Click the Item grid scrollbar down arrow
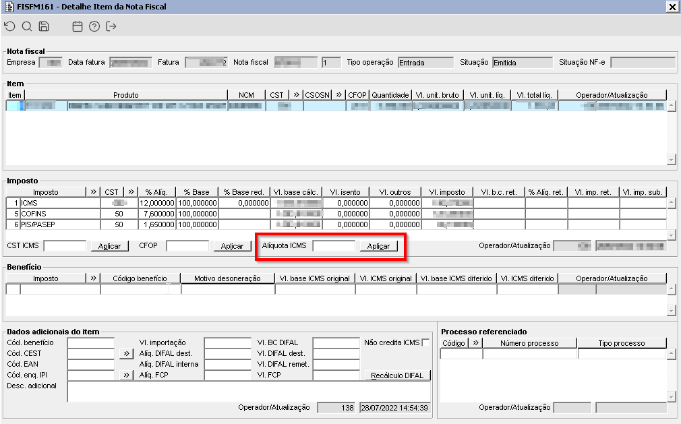This screenshot has width=681, height=424. tap(672, 160)
